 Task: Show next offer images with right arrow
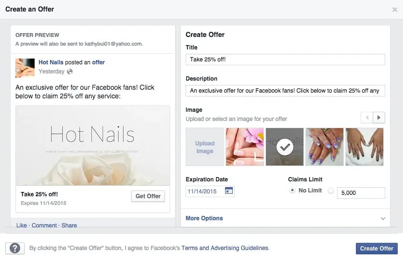[379, 118]
